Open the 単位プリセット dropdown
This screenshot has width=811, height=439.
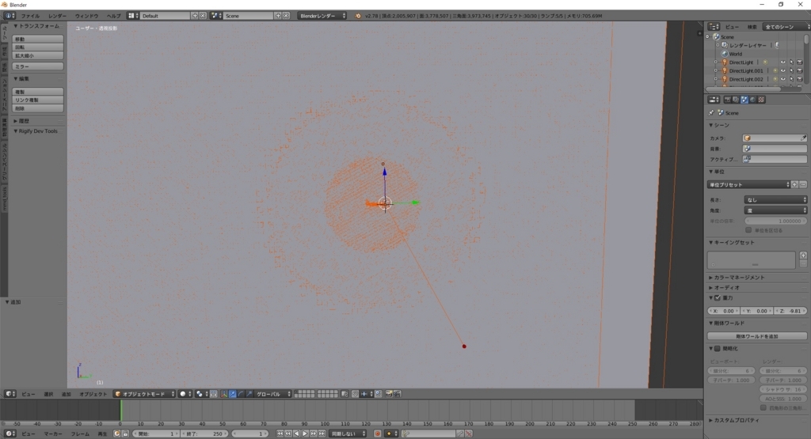pos(749,184)
